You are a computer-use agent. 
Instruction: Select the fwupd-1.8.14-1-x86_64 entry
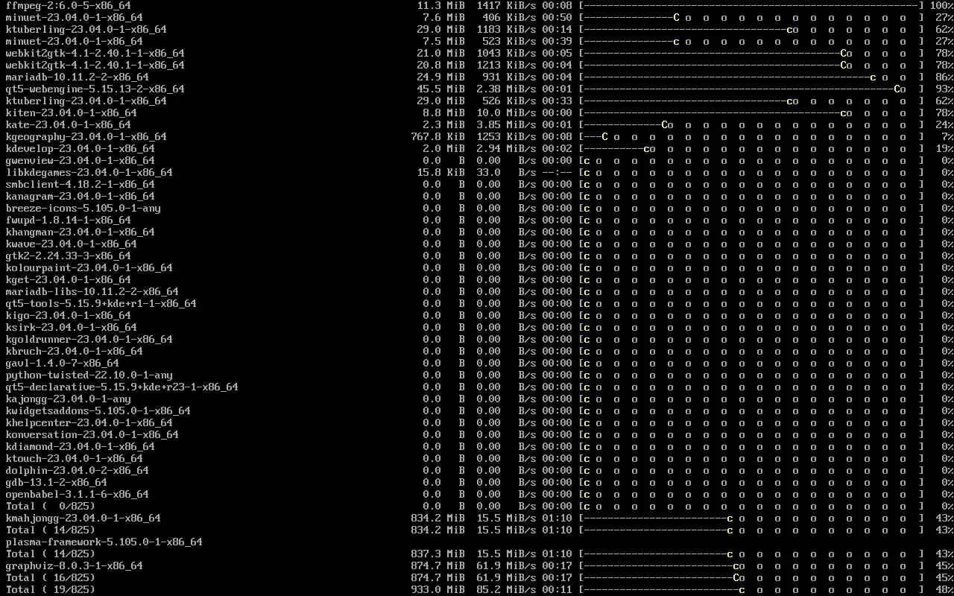click(x=68, y=220)
